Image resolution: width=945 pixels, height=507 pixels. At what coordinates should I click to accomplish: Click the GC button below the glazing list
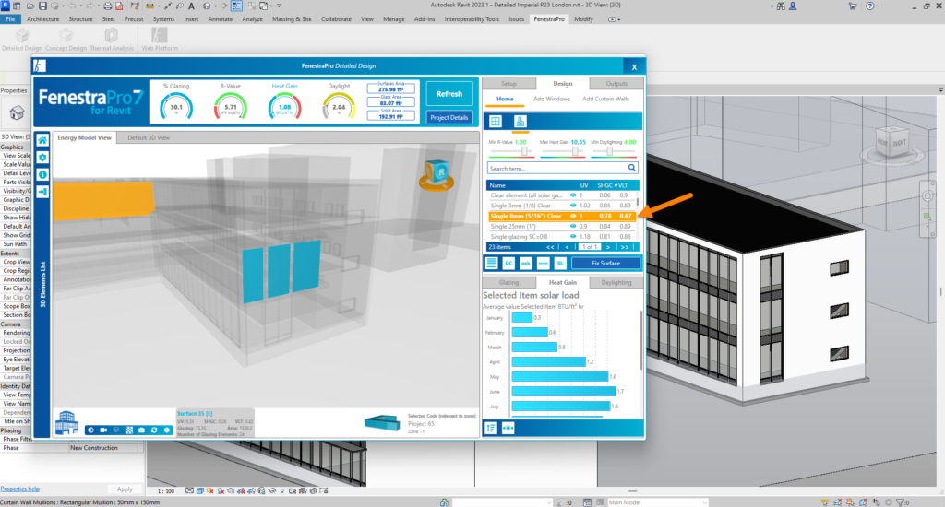(x=508, y=263)
